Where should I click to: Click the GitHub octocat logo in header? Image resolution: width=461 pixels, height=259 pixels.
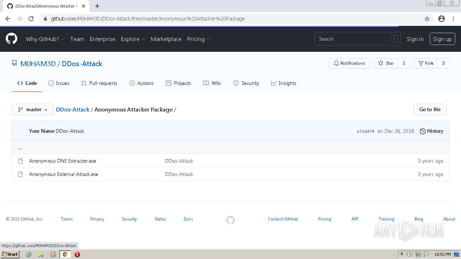click(12, 39)
